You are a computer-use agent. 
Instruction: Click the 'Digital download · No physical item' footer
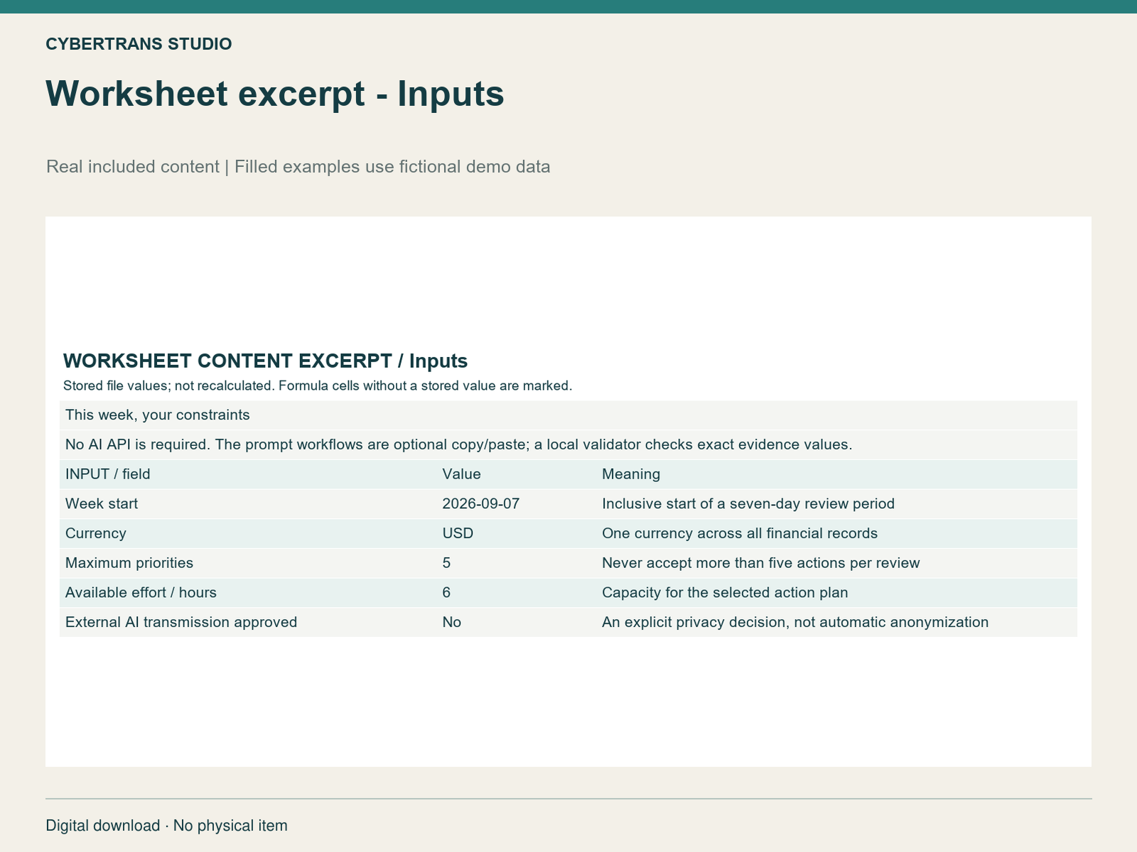(166, 826)
